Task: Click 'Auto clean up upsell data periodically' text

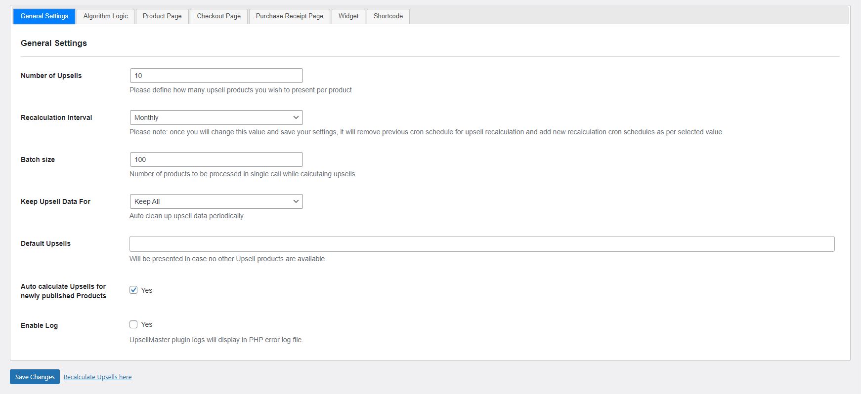Action: coord(186,216)
